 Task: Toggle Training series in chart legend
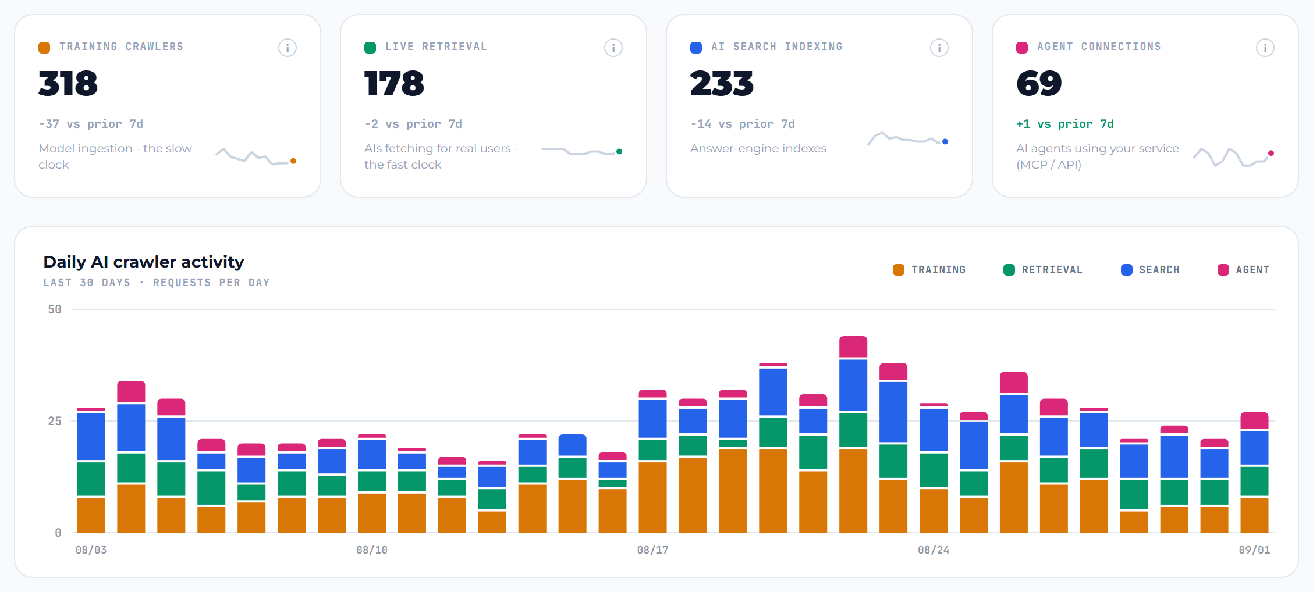(929, 270)
